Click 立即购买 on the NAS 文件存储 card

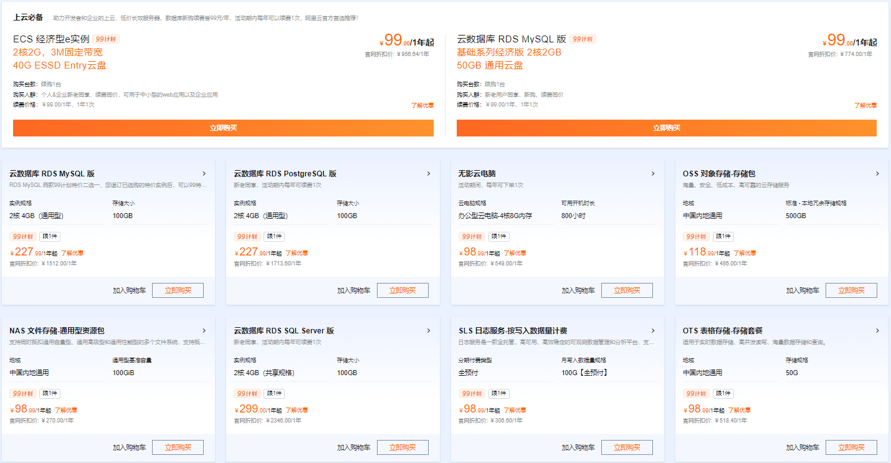178,447
